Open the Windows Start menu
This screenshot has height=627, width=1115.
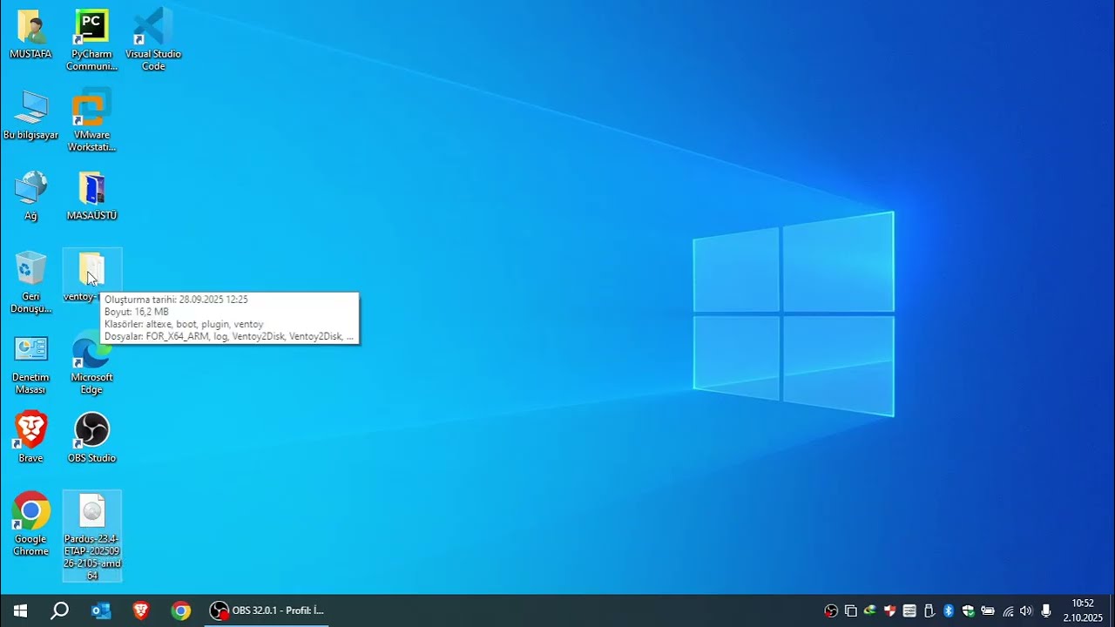coord(20,610)
